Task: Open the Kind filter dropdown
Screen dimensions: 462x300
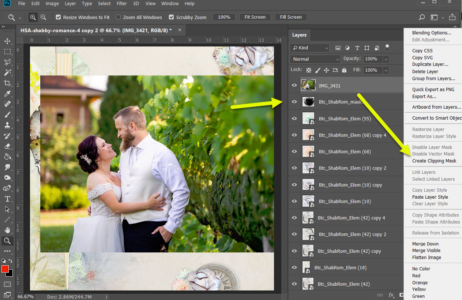Action: (309, 48)
